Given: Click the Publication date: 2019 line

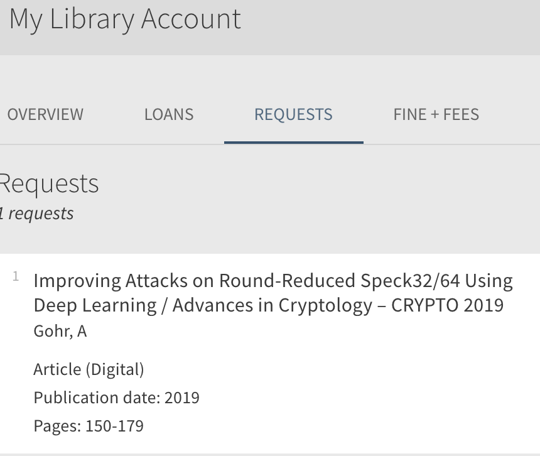Looking at the screenshot, I should coord(116,398).
